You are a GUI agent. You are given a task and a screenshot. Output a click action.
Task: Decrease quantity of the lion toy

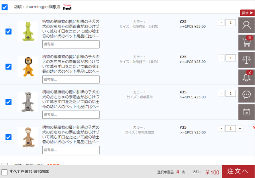click(221, 58)
